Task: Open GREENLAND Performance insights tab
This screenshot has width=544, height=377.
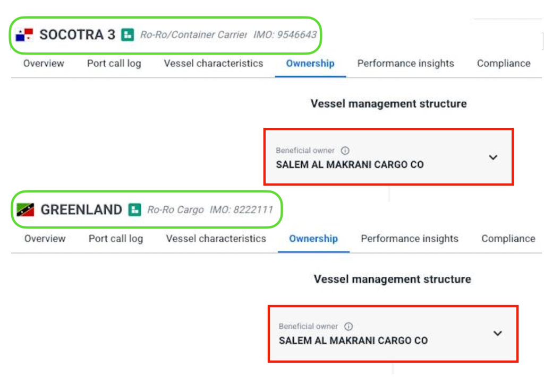Action: (x=410, y=239)
